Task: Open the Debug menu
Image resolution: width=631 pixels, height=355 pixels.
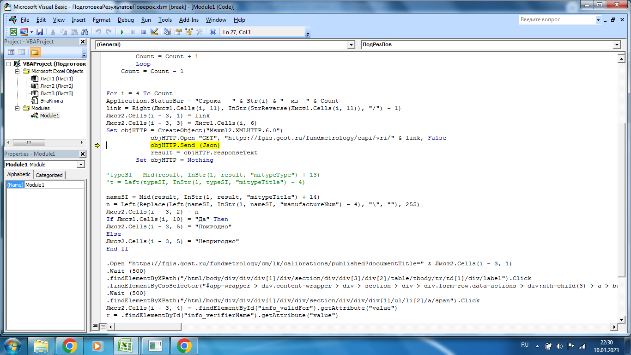Action: click(126, 20)
